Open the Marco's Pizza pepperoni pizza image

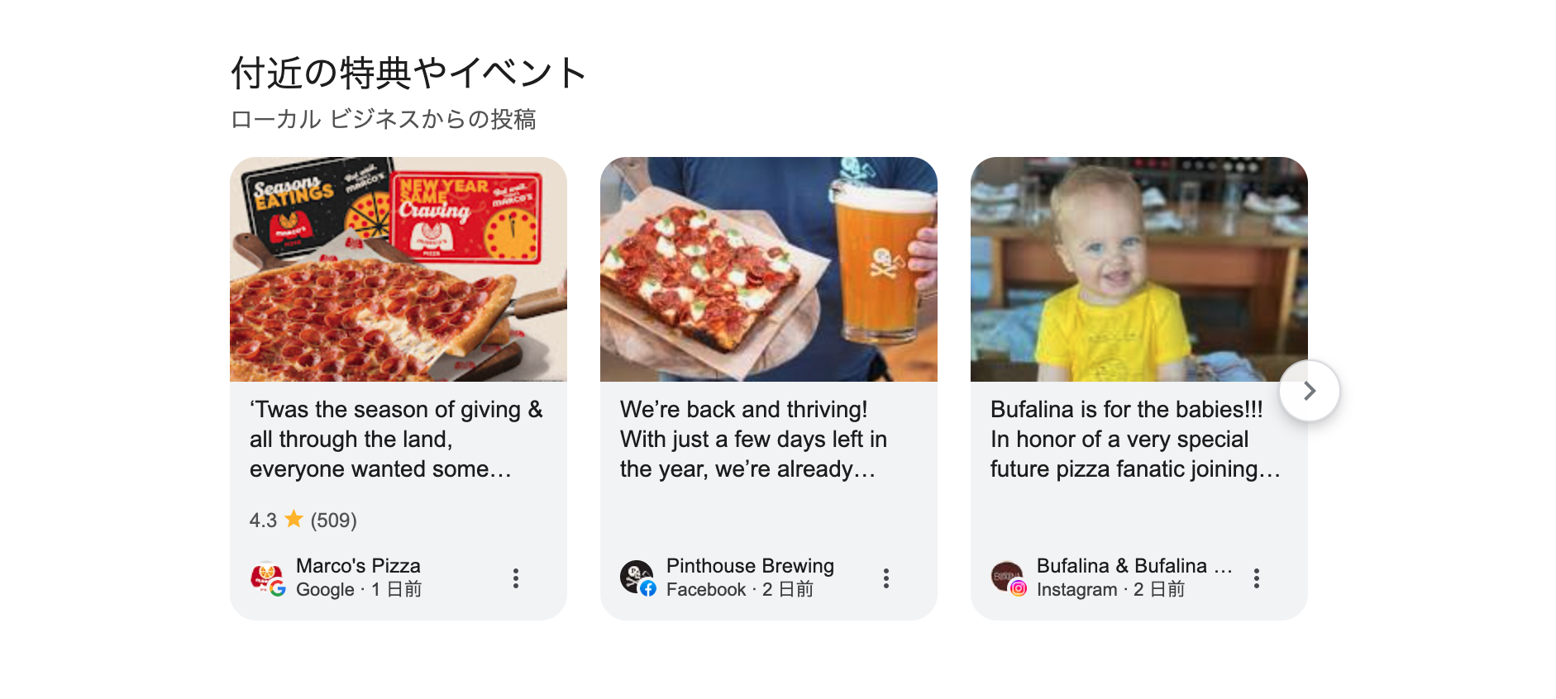[x=399, y=269]
